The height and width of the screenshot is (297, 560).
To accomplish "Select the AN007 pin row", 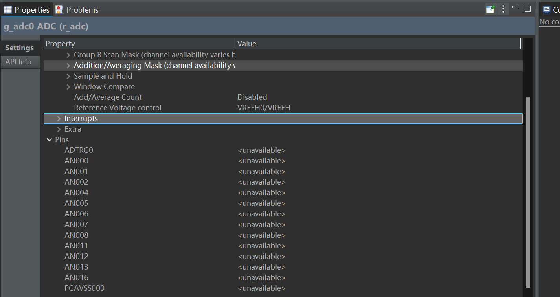I will (x=283, y=225).
